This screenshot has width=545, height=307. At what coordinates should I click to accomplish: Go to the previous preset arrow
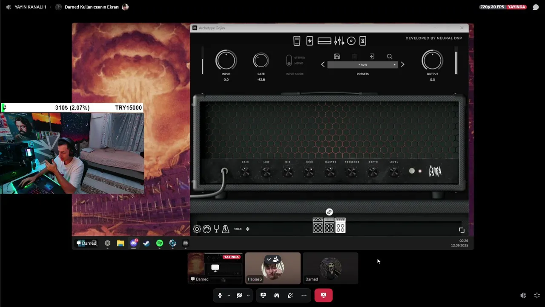(323, 64)
